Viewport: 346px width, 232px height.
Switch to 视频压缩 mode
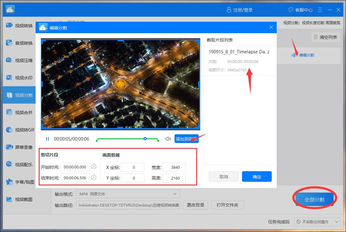19,60
